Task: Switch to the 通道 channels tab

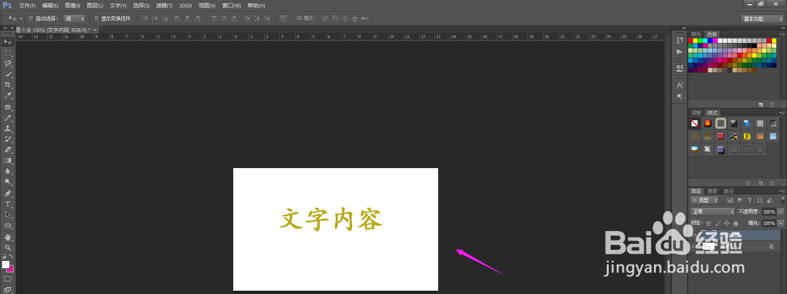Action: [712, 191]
